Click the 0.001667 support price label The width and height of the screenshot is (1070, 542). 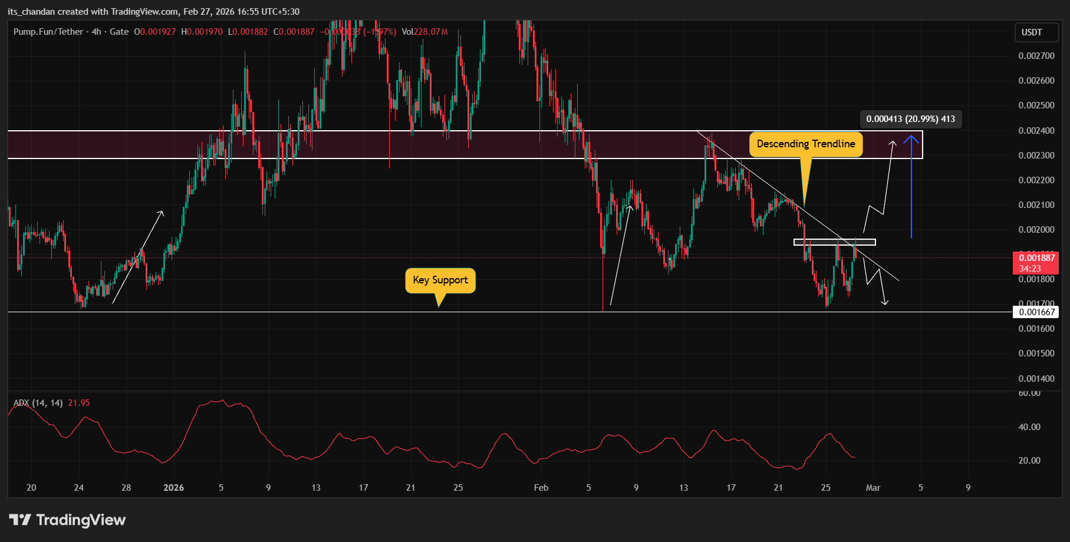(1036, 312)
